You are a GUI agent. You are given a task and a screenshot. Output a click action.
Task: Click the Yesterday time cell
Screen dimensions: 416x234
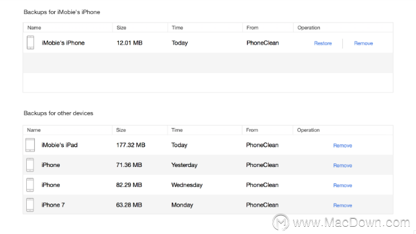185,165
